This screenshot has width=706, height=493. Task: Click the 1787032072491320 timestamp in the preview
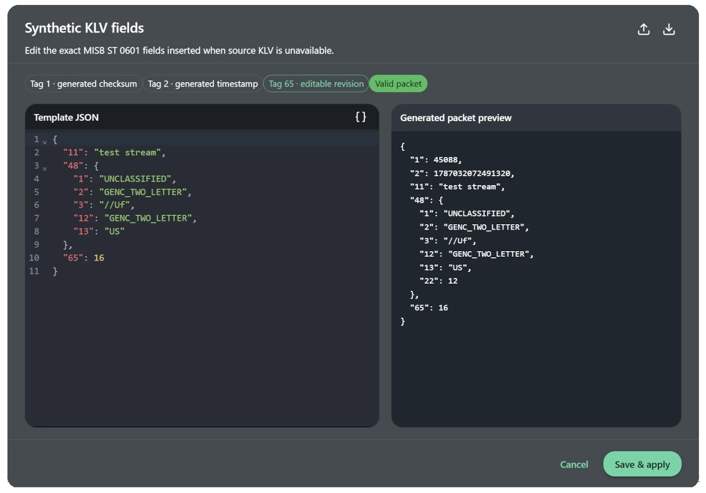473,174
